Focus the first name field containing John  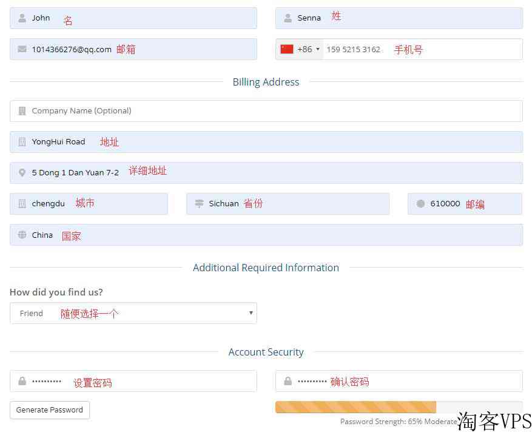133,18
